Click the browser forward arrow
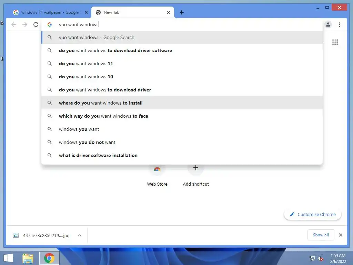 click(25, 24)
